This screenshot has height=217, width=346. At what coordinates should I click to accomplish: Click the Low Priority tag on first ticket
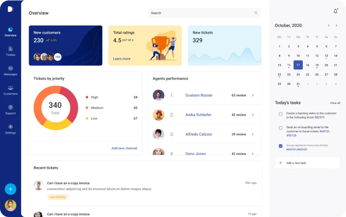point(57,197)
